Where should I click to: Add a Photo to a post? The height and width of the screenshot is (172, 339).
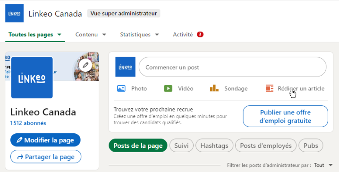[x=132, y=88]
